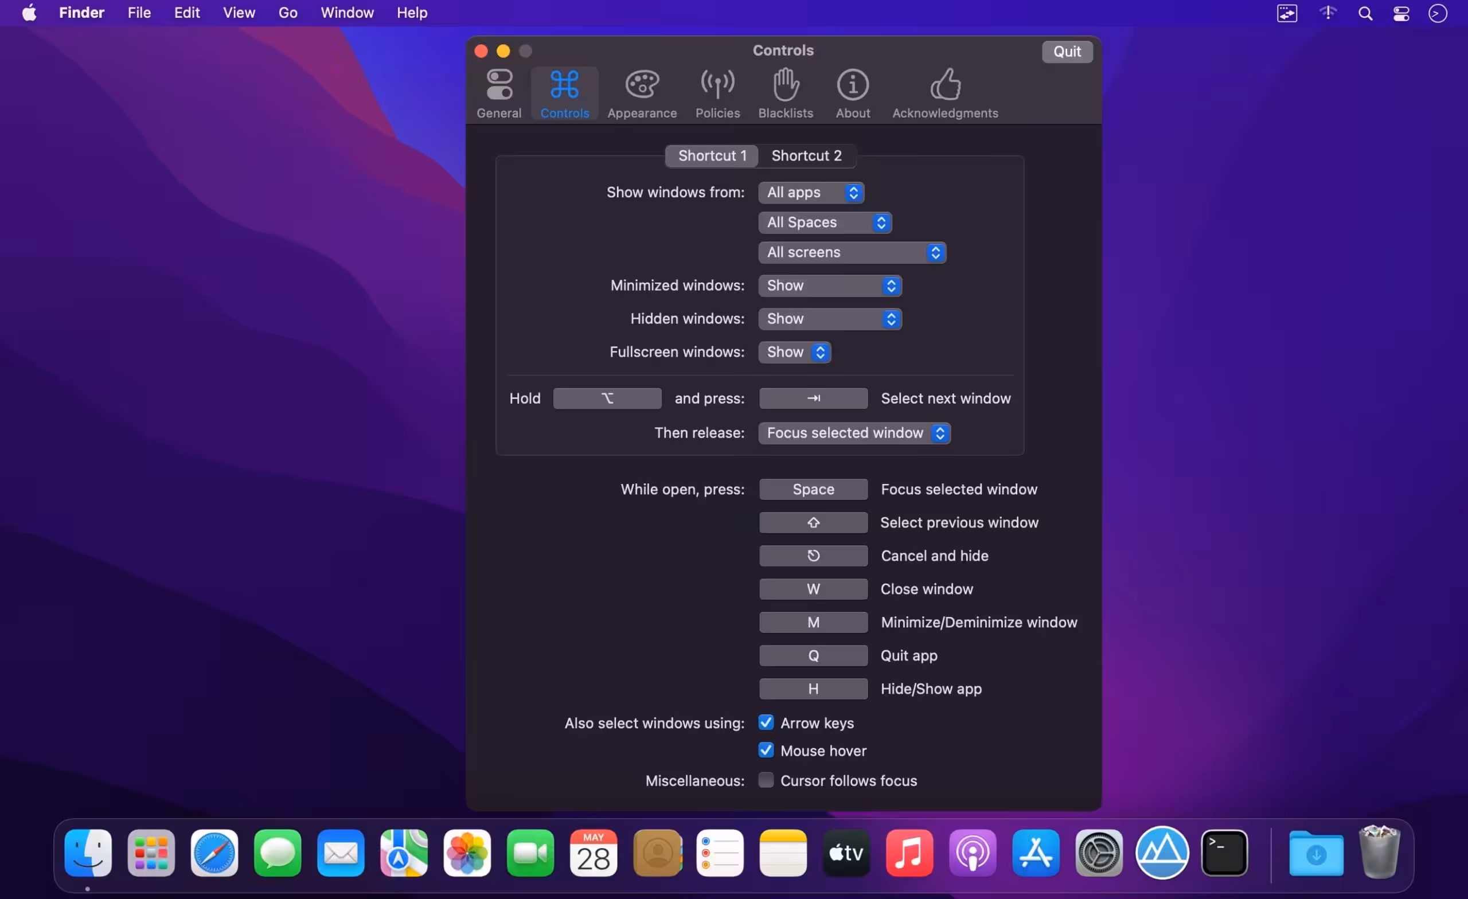Click the M Minimize/Deminimize shortcut field

813,623
